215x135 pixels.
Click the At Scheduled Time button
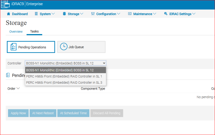73,113
